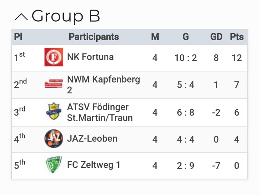Image resolution: width=260 pixels, height=195 pixels.
Task: Click the FC Zeltweg 1 green crest
Action: 54,165
